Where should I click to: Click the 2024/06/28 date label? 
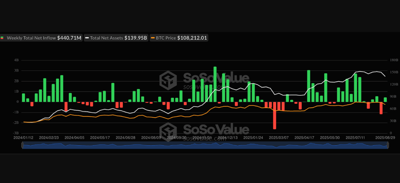[126, 138]
